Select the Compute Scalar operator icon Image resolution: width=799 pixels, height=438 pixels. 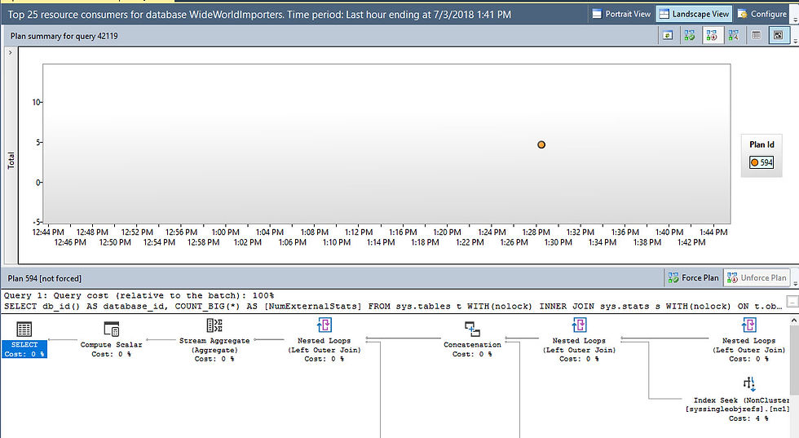point(111,329)
